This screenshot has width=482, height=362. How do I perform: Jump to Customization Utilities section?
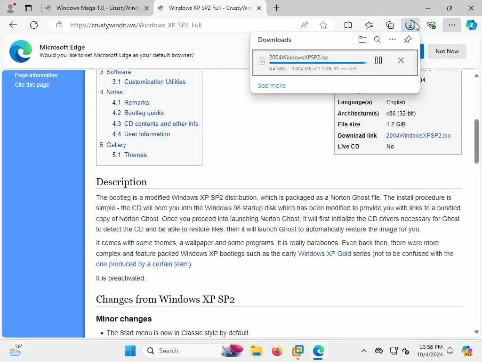pos(155,82)
